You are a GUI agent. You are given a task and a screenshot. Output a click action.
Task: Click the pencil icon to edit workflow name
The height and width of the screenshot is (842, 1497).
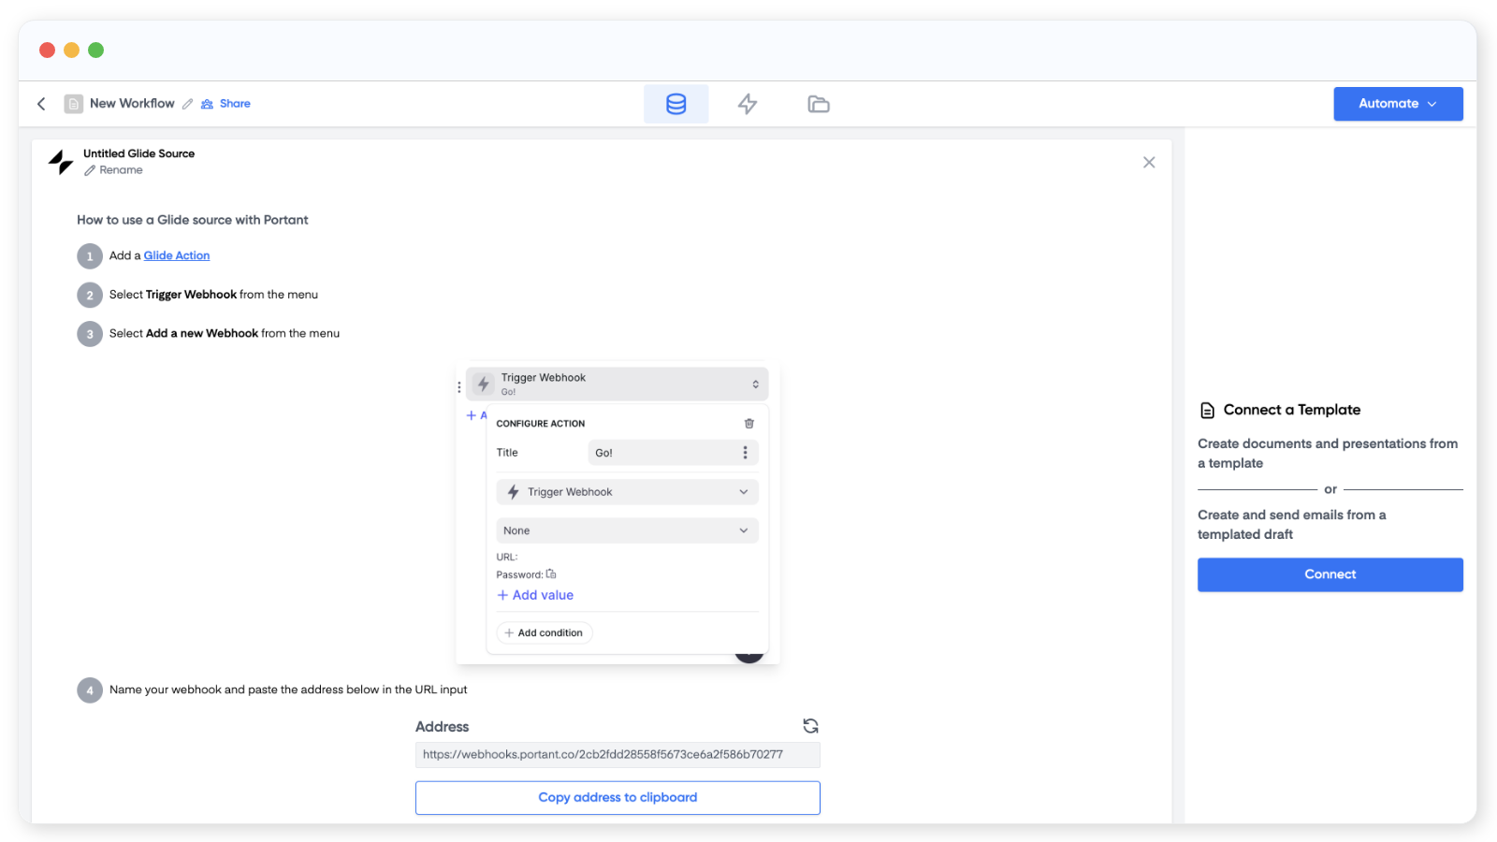[188, 104]
